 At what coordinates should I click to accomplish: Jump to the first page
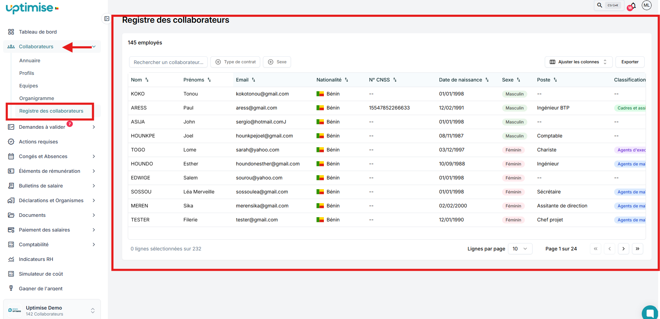pos(595,249)
